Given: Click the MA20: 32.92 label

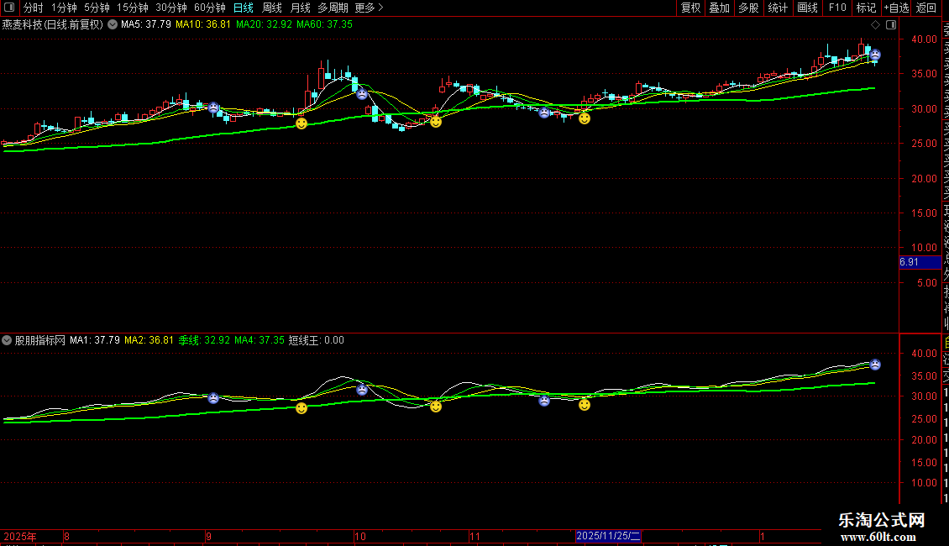Looking at the screenshot, I should coord(264,25).
